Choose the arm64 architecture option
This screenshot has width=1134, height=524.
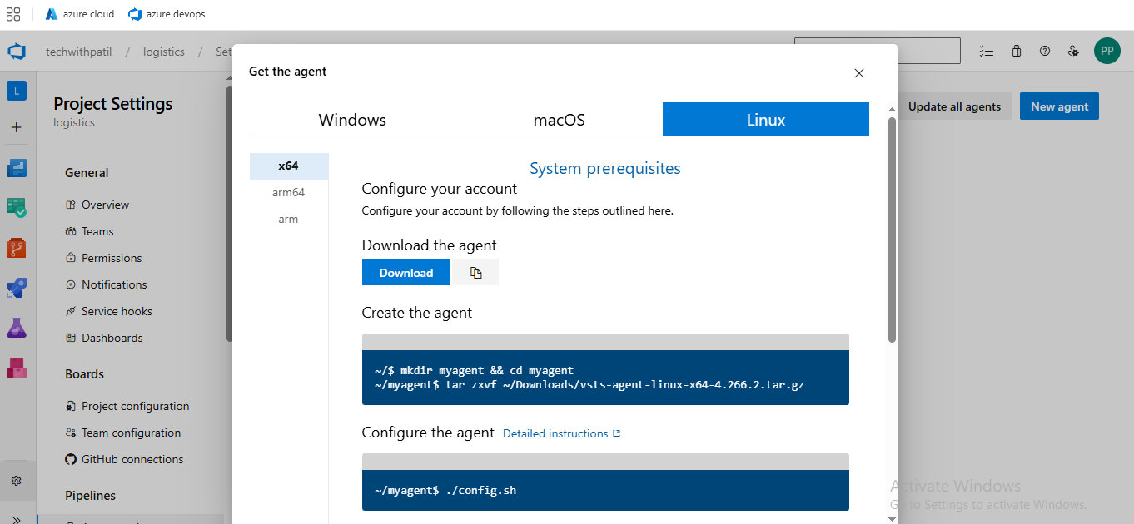pos(288,192)
